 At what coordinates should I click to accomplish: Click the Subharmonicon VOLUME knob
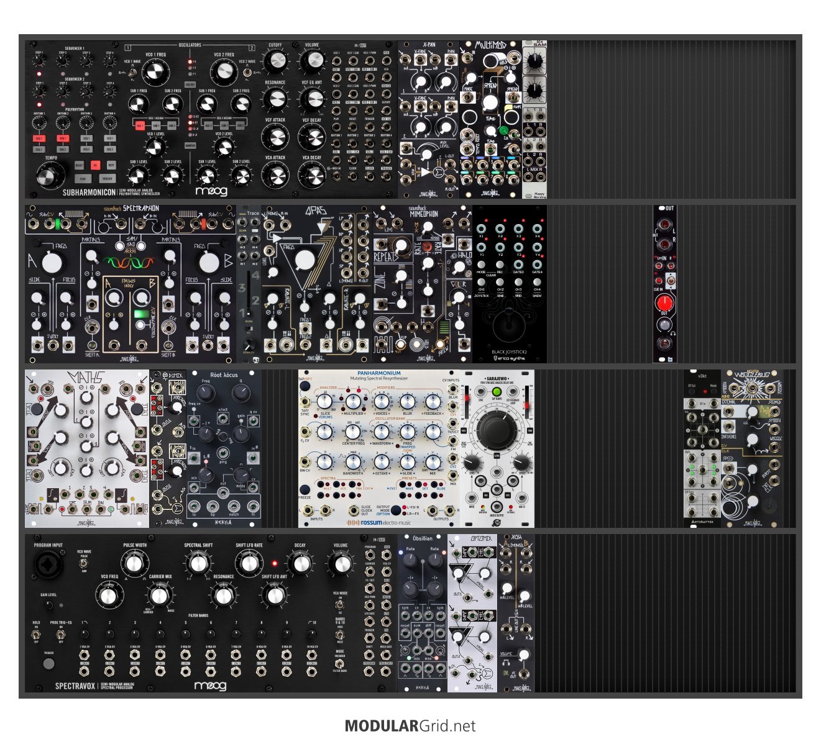[312, 61]
